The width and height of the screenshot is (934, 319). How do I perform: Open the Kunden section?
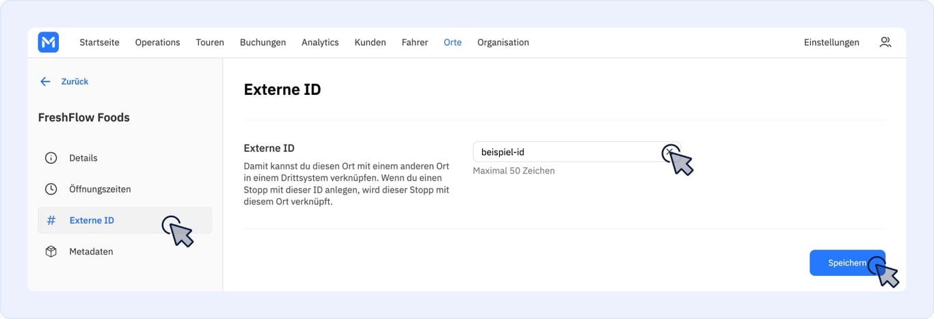(370, 42)
